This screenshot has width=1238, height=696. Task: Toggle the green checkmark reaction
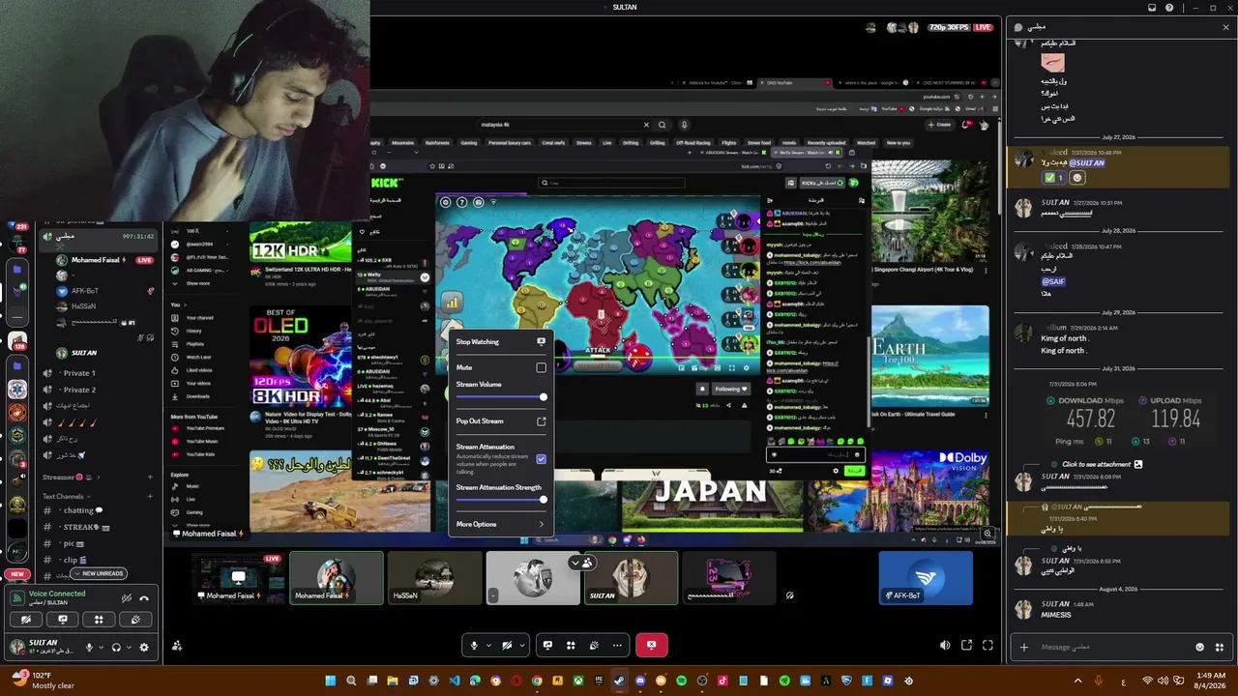[1053, 178]
